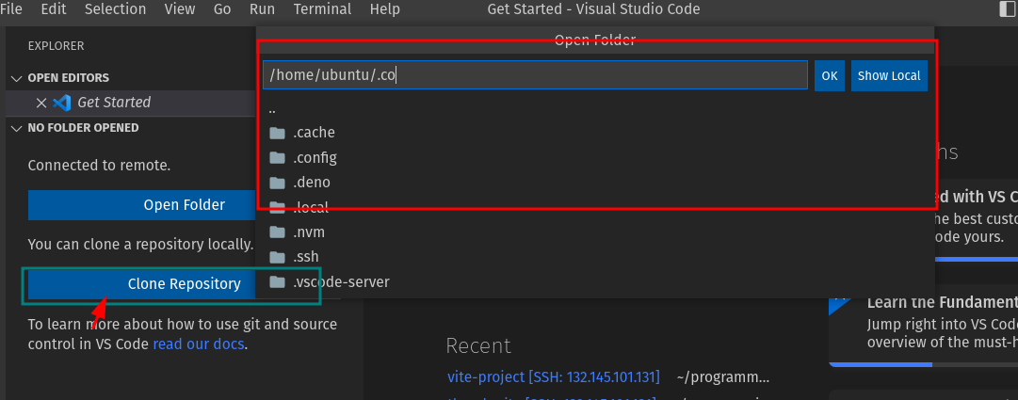Select the .cache folder entry
Screen dimensions: 1018x400
coord(595,133)
